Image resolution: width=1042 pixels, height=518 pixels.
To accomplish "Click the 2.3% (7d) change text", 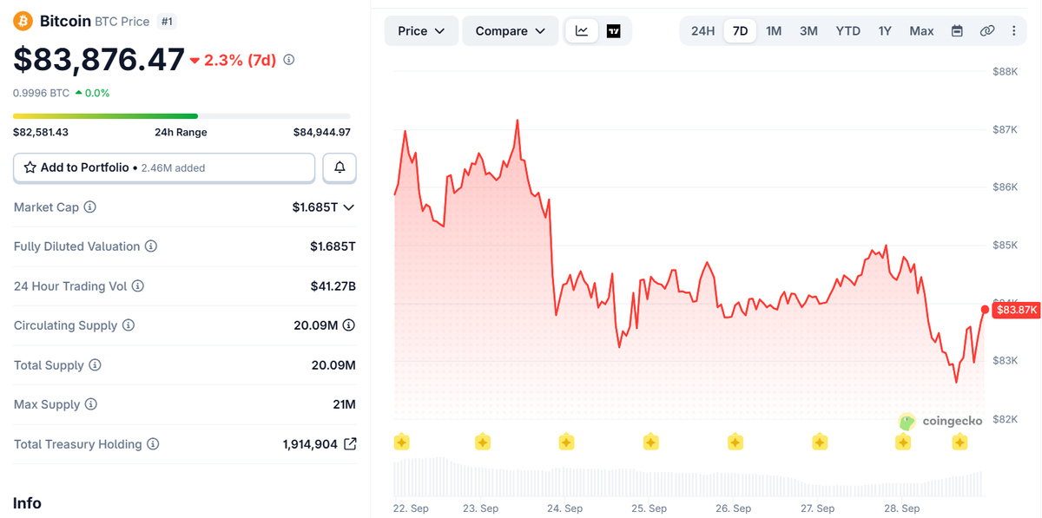I will point(240,60).
